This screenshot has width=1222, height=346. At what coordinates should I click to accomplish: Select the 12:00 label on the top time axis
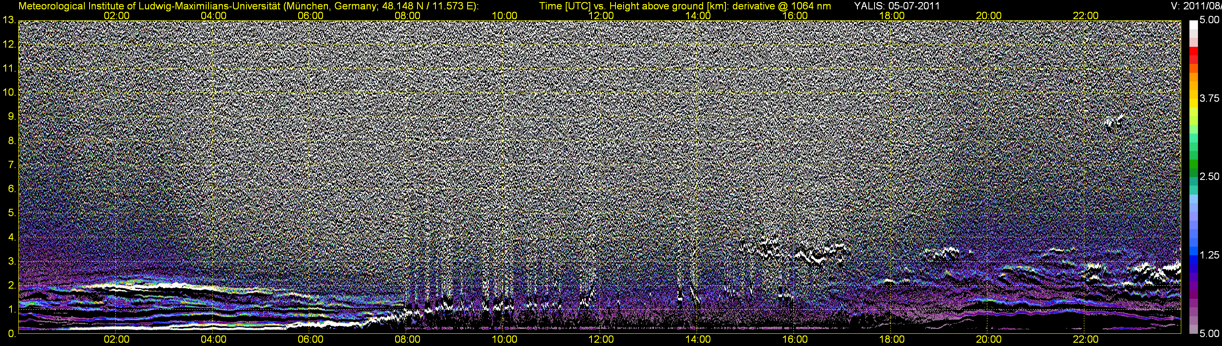click(x=601, y=15)
